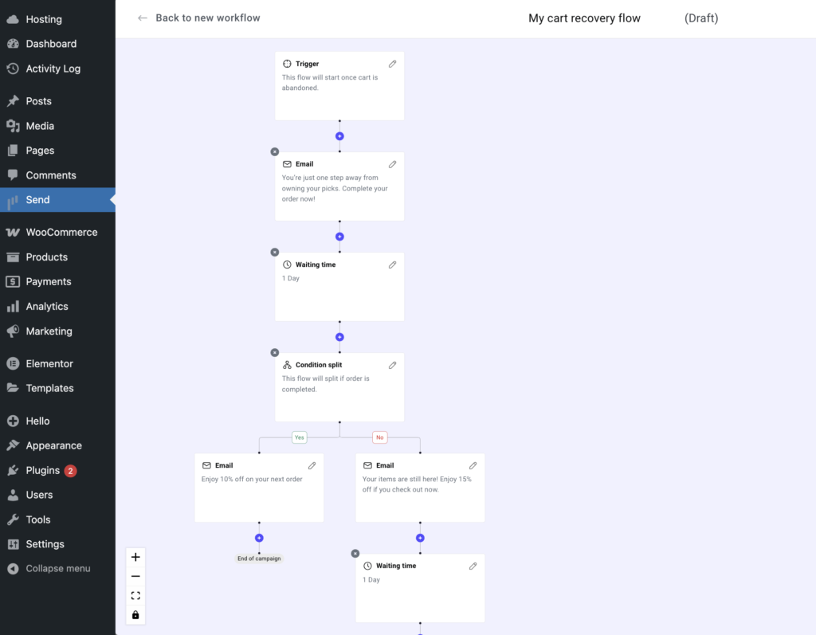The image size is (816, 635).
Task: Open the Analytics menu
Action: point(57,307)
